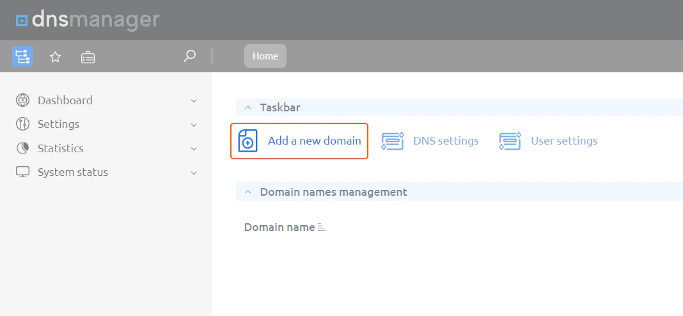Open the favorites star icon
The height and width of the screenshot is (316, 683).
(55, 57)
